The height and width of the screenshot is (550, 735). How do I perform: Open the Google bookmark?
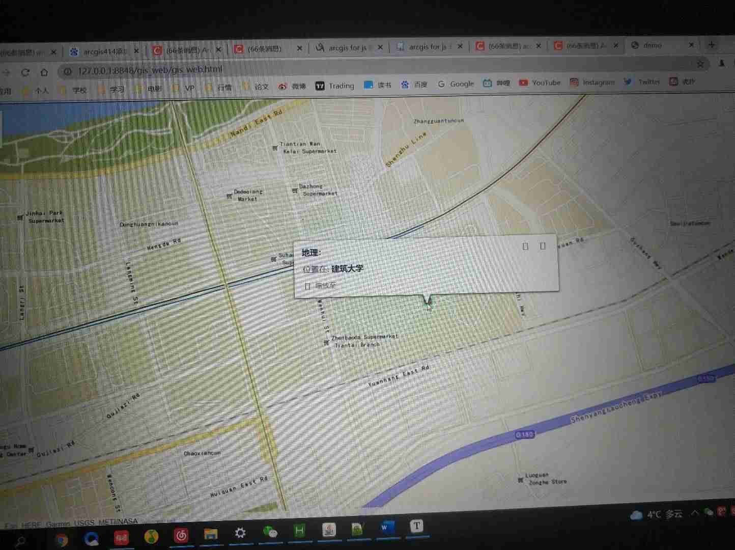click(x=456, y=84)
